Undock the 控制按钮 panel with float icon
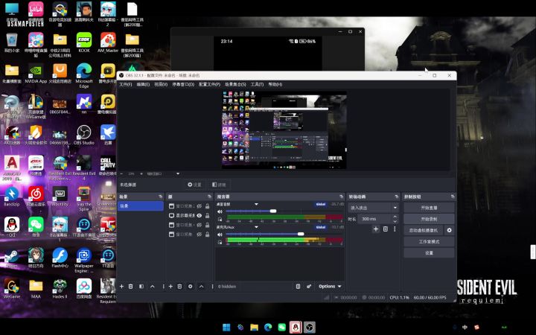Viewport: 536px width, 335px height. 453,197
